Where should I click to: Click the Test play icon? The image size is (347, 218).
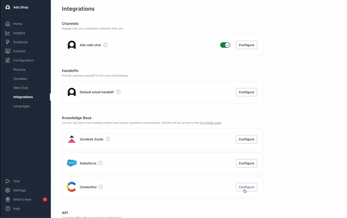coord(8,181)
